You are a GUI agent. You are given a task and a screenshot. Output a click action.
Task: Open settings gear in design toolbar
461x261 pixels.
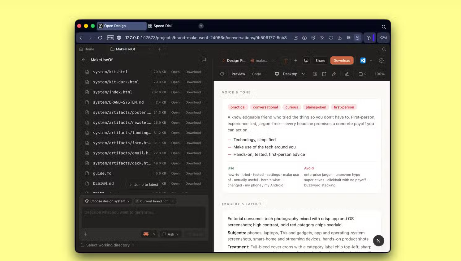(x=381, y=61)
